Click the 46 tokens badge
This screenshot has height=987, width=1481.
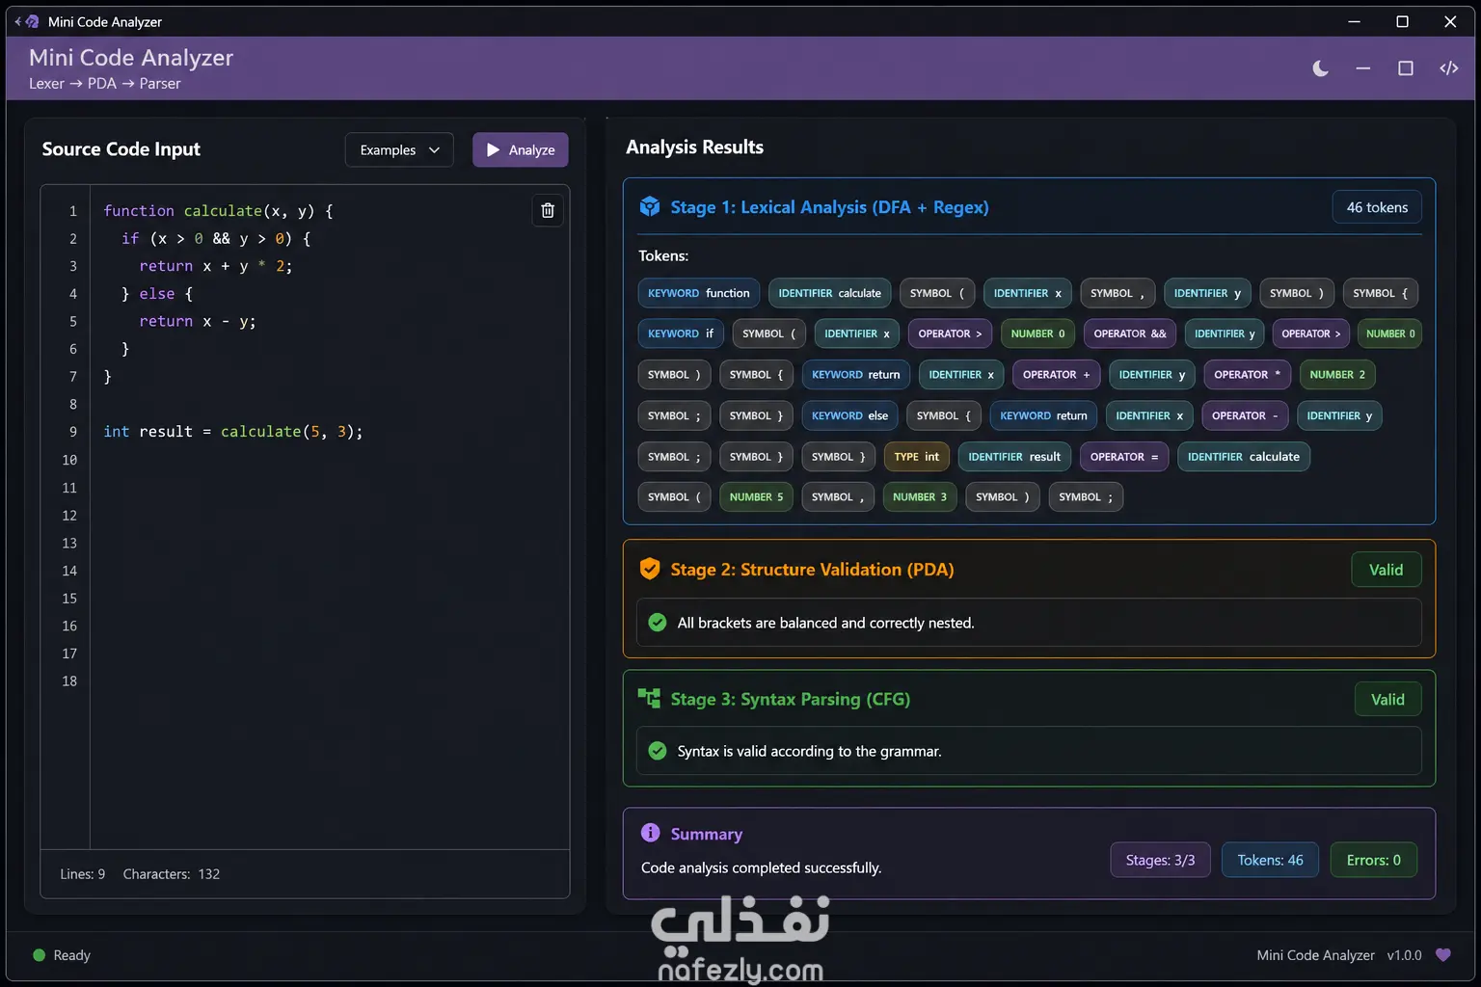[1377, 207]
